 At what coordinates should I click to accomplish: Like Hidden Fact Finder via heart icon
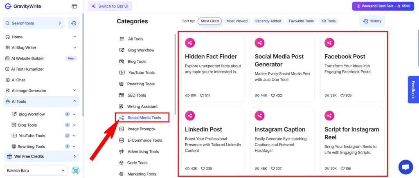202,96
